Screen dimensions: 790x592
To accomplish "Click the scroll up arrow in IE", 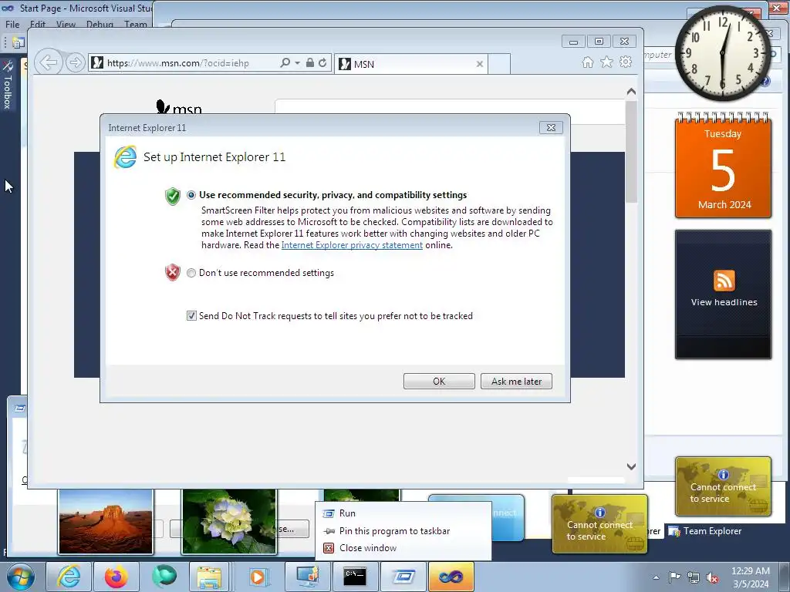I will [631, 92].
